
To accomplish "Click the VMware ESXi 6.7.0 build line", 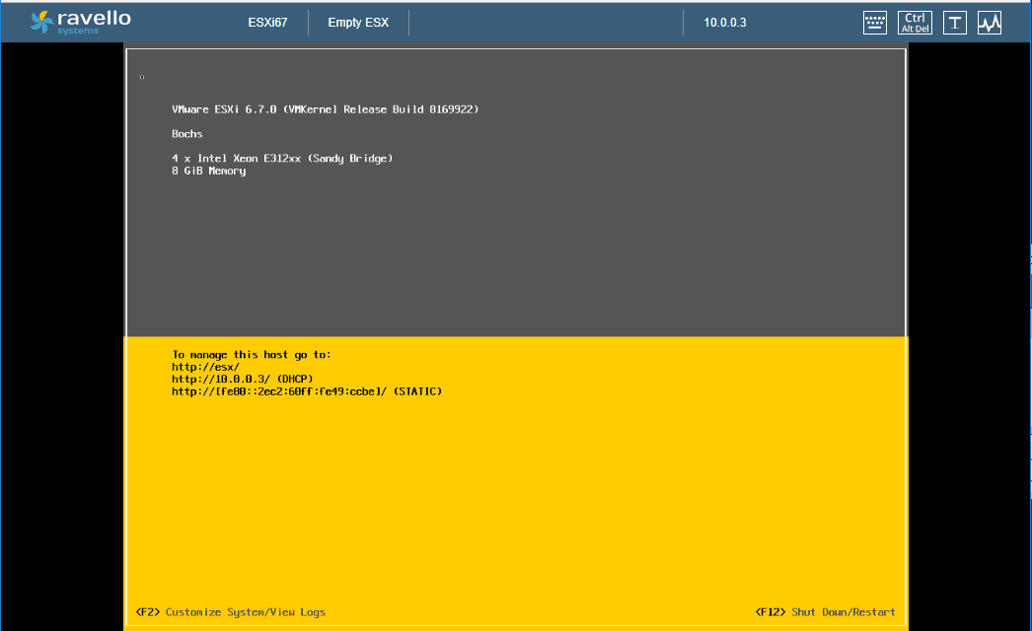I will pyautogui.click(x=326, y=109).
